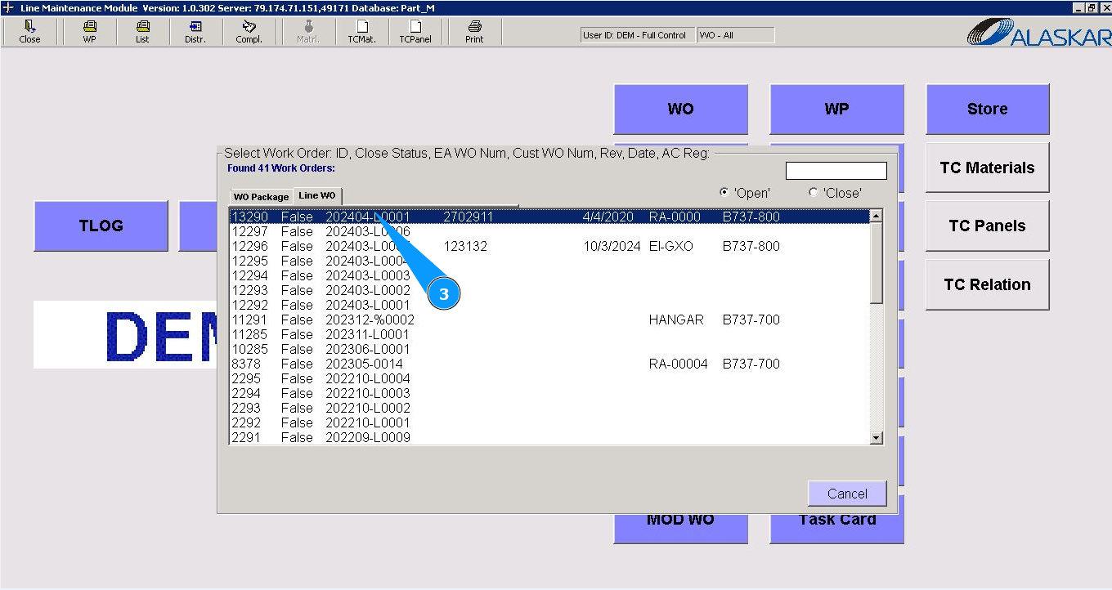
Task: Select work order row 2292
Action: pyautogui.click(x=549, y=422)
